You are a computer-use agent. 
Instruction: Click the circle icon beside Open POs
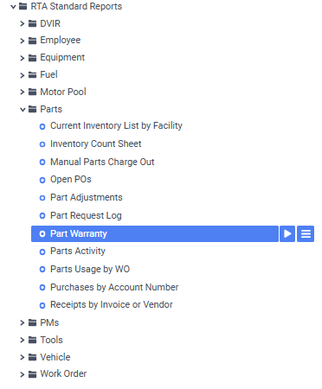42,180
